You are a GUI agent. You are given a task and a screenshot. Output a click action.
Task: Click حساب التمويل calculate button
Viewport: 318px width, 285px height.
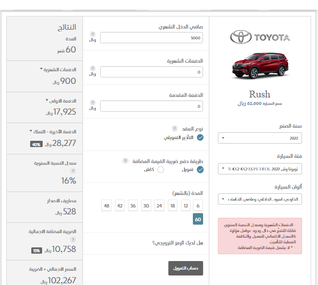[x=185, y=268]
